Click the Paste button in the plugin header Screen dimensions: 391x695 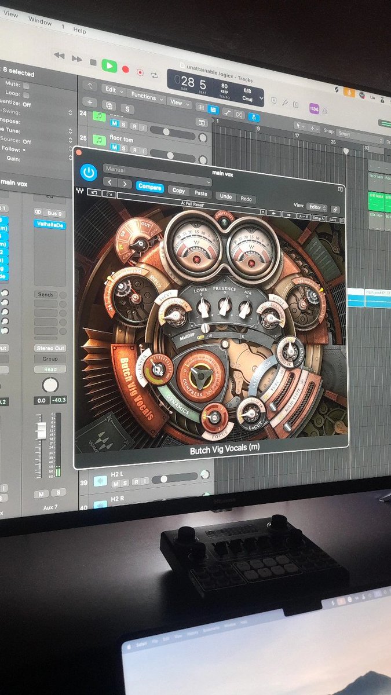click(200, 193)
